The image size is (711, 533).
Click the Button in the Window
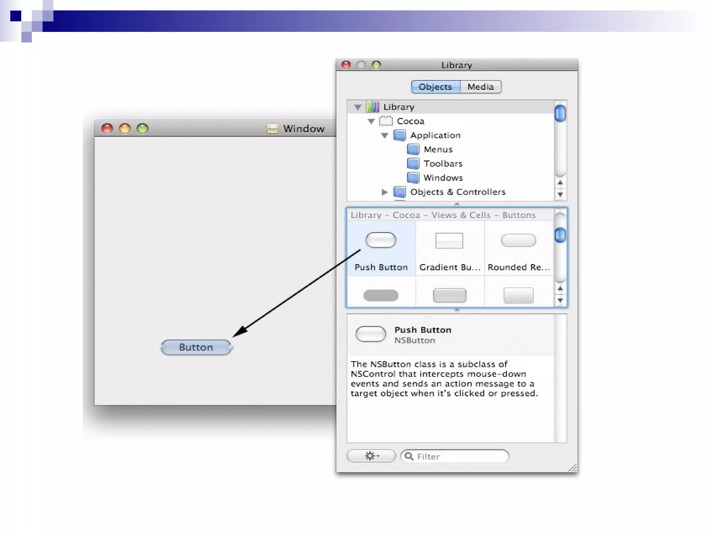coord(196,347)
